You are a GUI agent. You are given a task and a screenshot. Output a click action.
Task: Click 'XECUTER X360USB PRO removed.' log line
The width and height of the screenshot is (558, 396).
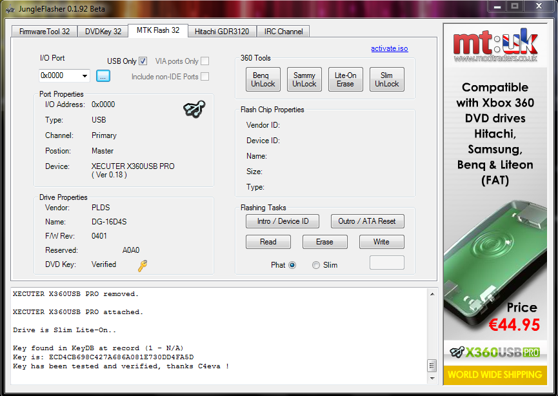click(x=76, y=294)
